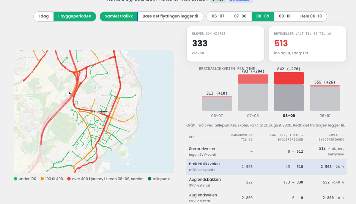This screenshot has width=356, height=204.
Task: Click the '0 → 512' value for Sørmarkveien
Action: (x=295, y=152)
